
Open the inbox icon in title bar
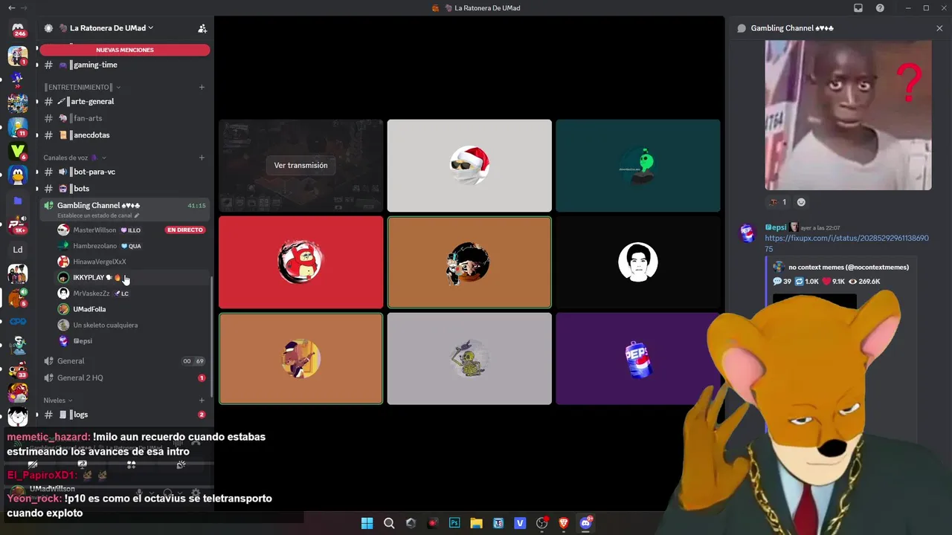click(x=858, y=8)
